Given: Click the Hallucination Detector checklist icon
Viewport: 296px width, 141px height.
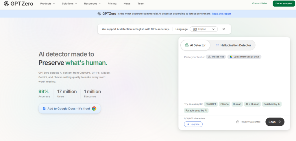Looking at the screenshot, I should pyautogui.click(x=217, y=45).
